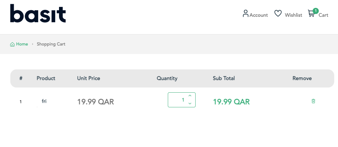Increase quantity with the up arrow

tap(190, 96)
